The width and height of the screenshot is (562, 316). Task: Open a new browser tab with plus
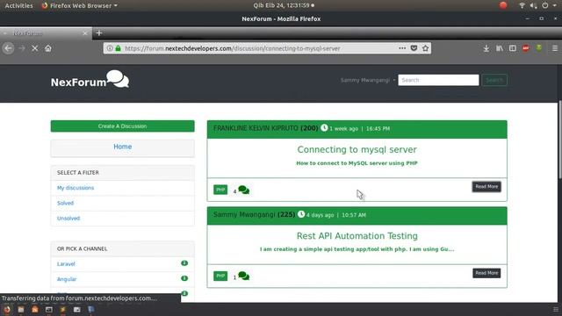(99, 33)
